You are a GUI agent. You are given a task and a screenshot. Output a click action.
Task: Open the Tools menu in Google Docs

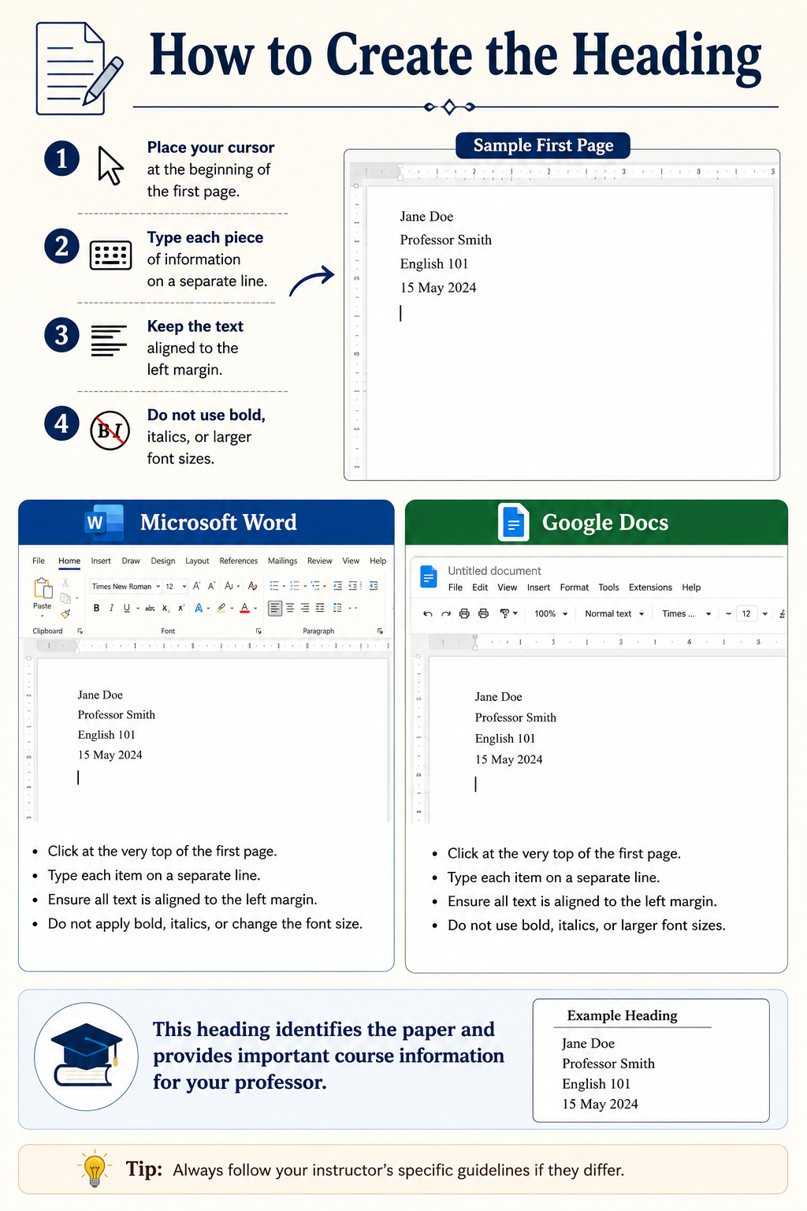(x=608, y=587)
